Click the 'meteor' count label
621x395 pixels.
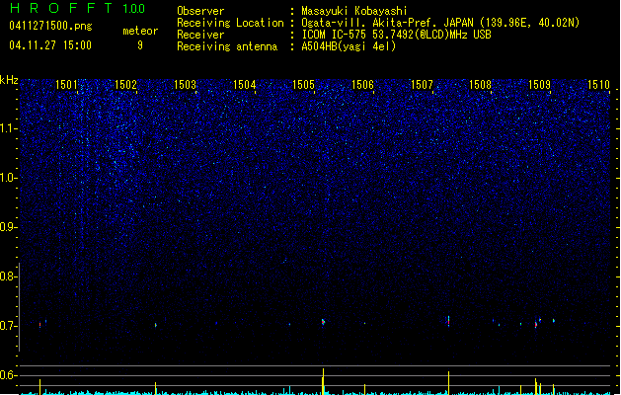[x=140, y=31]
